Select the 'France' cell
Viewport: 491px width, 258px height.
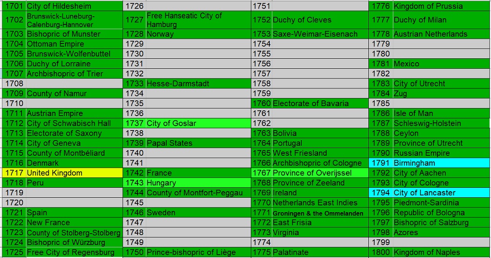pyautogui.click(x=198, y=173)
